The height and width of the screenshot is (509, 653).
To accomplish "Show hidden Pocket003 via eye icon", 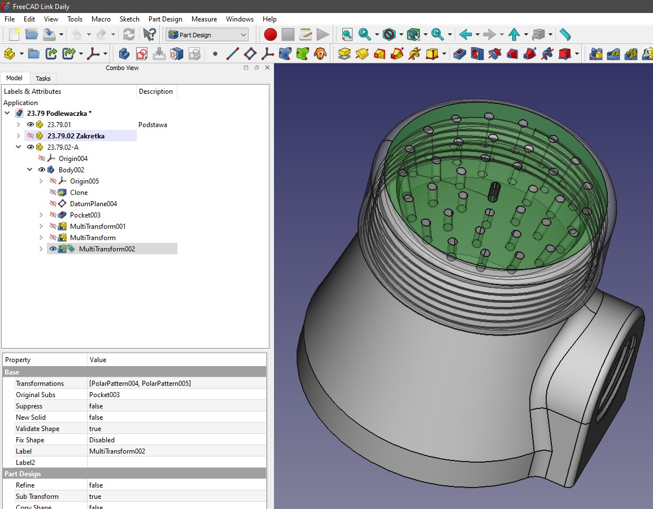I will tap(53, 215).
